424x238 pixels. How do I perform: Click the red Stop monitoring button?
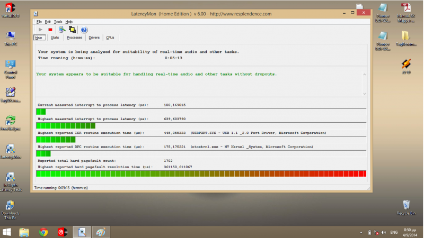[50, 30]
